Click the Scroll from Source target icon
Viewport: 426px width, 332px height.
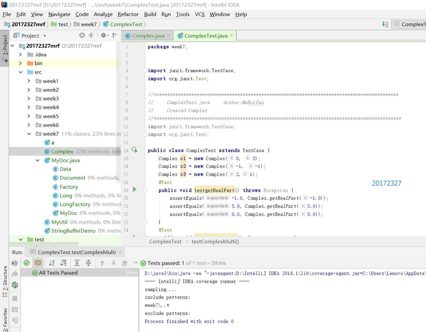click(82, 35)
